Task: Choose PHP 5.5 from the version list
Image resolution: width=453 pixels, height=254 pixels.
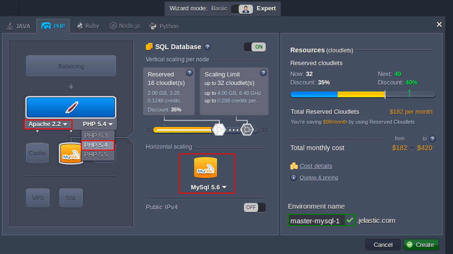Action: click(x=96, y=155)
